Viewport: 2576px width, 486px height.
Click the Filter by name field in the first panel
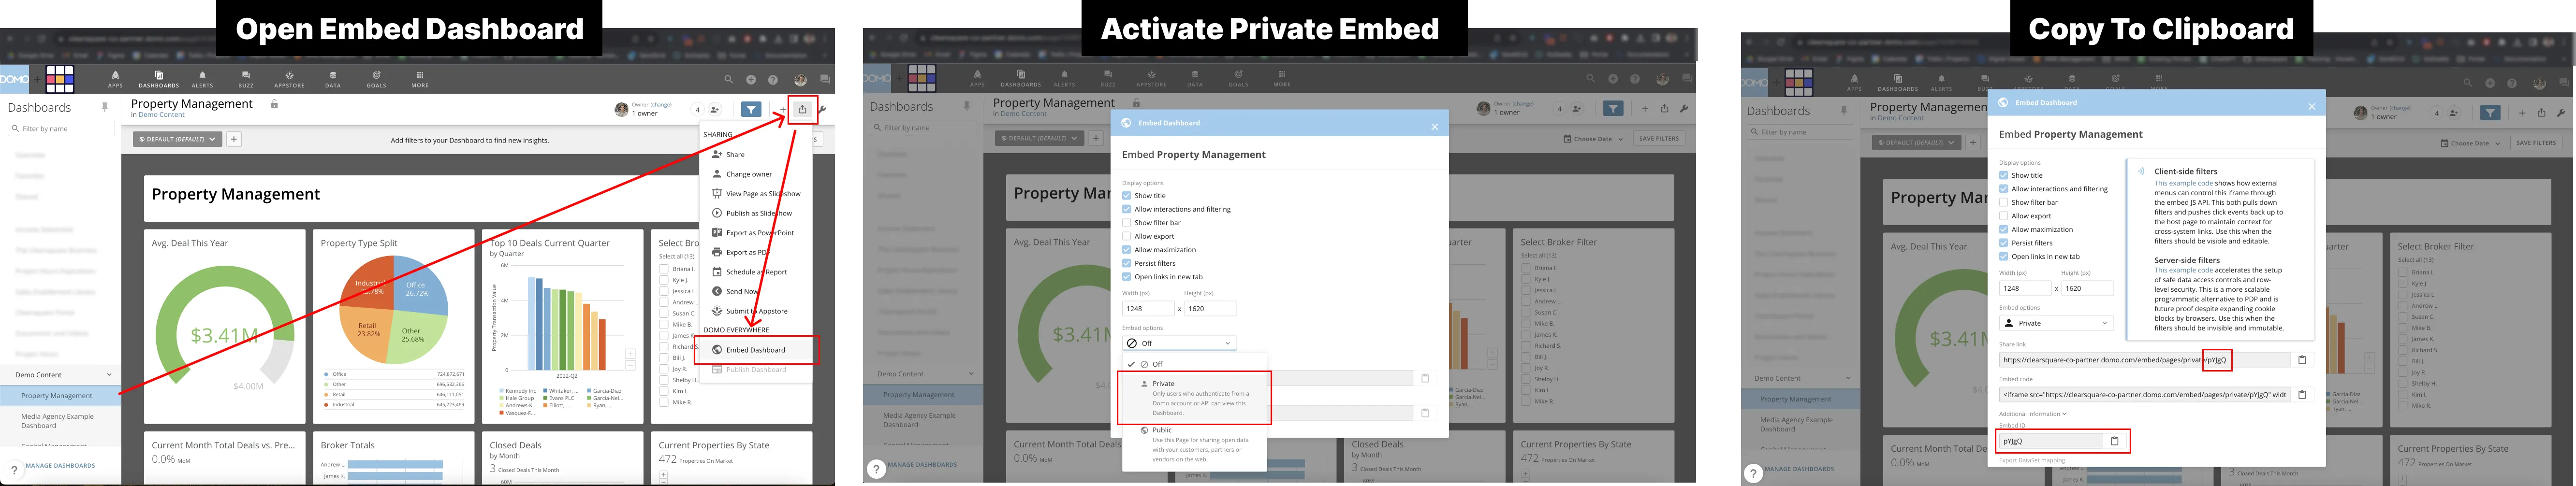point(62,129)
